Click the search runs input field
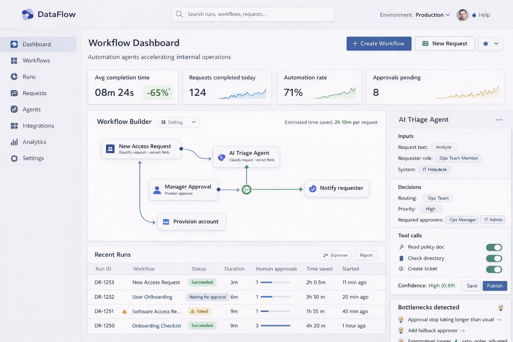 click(252, 14)
